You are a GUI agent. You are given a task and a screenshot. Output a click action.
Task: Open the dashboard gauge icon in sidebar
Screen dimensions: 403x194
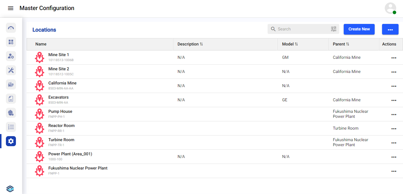tap(11, 28)
